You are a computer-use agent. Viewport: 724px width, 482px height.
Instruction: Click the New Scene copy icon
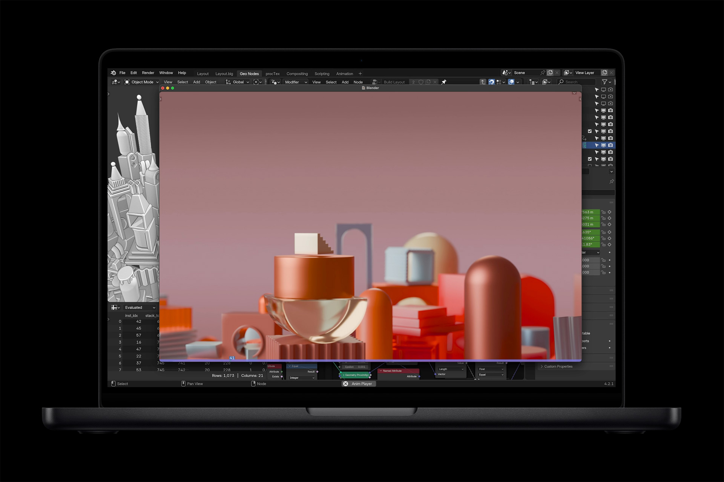550,73
